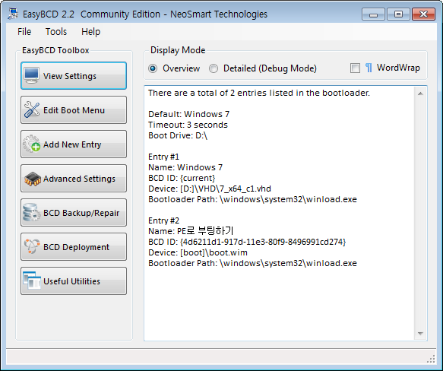
Task: Click the device line with 7_x64_c1.vhd
Action: pos(210,189)
